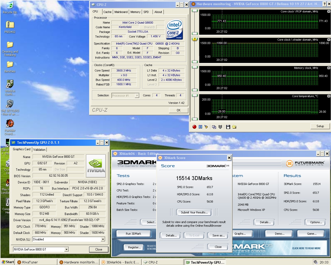Hide the Memory clock graph with its X

click(x=329, y=68)
